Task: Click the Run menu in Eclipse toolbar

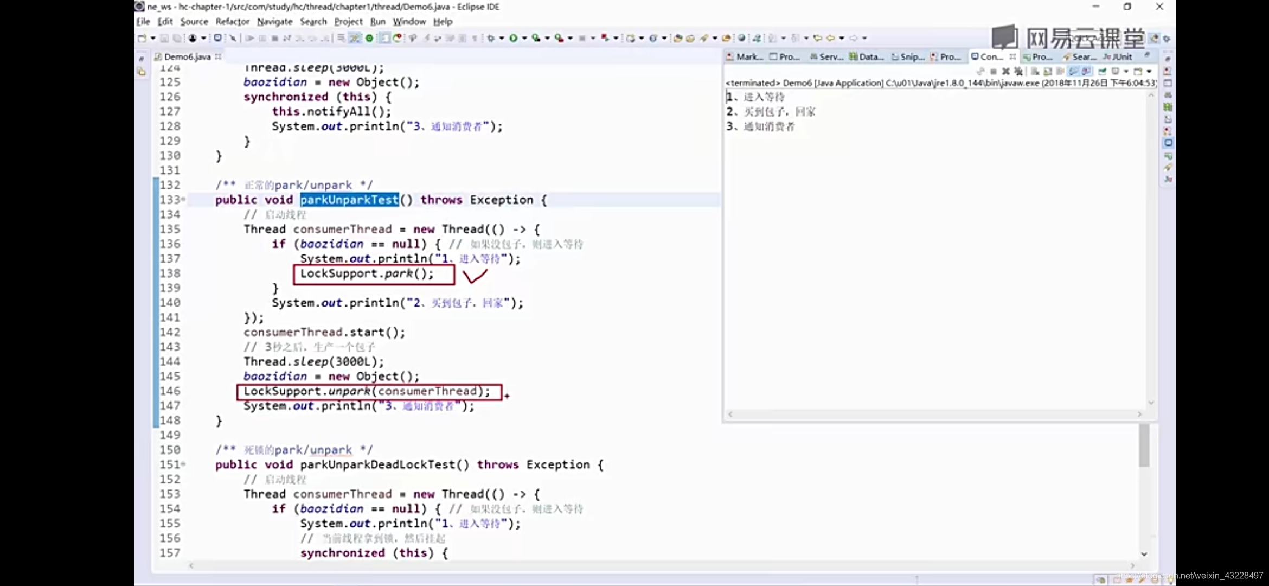Action: [x=377, y=21]
